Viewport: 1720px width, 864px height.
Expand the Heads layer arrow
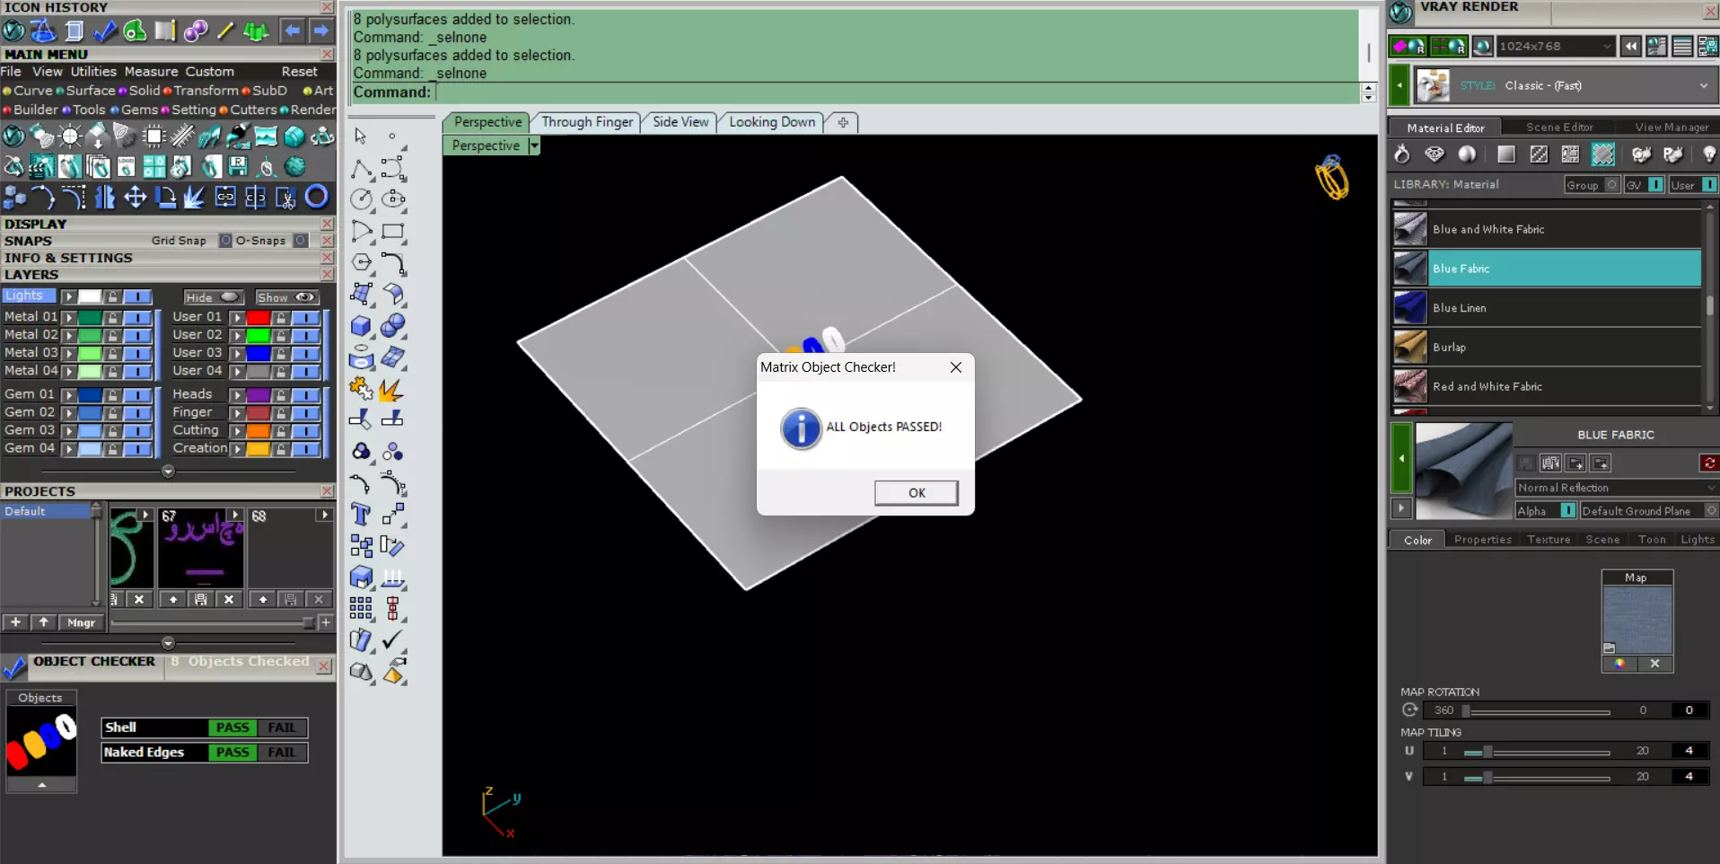click(x=237, y=395)
